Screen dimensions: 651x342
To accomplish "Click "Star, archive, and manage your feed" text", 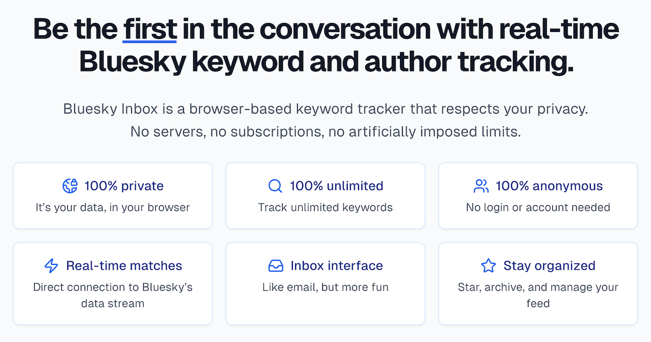I will [x=538, y=295].
